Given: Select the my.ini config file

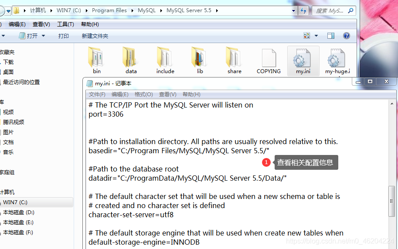Looking at the screenshot, I should pos(303,61).
